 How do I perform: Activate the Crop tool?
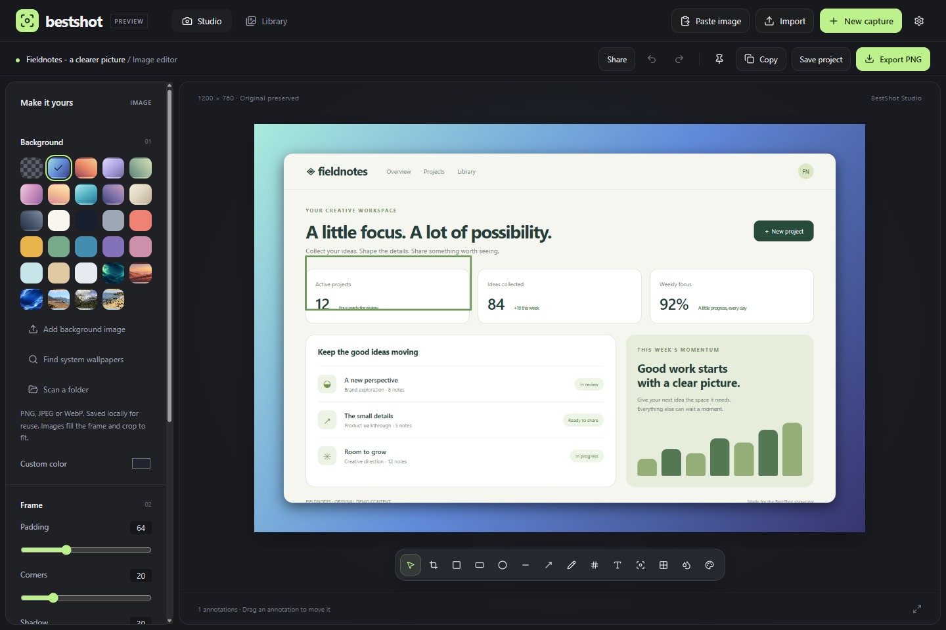click(434, 565)
